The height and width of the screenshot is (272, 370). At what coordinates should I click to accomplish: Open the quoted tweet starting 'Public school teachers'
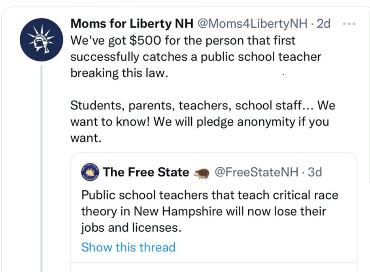point(210,211)
